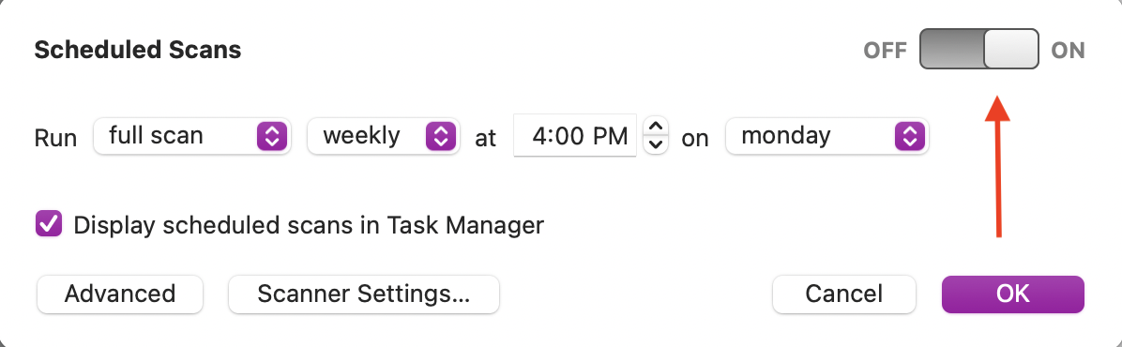Image resolution: width=1122 pixels, height=347 pixels.
Task: Click the purple chevron beside monday
Action: (x=909, y=136)
